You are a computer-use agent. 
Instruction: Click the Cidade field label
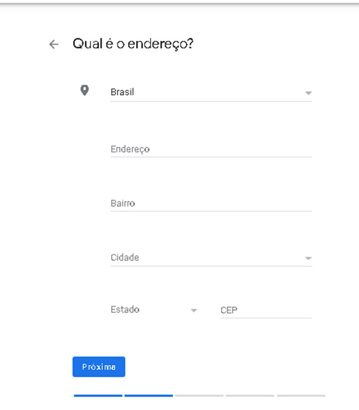[x=125, y=258]
